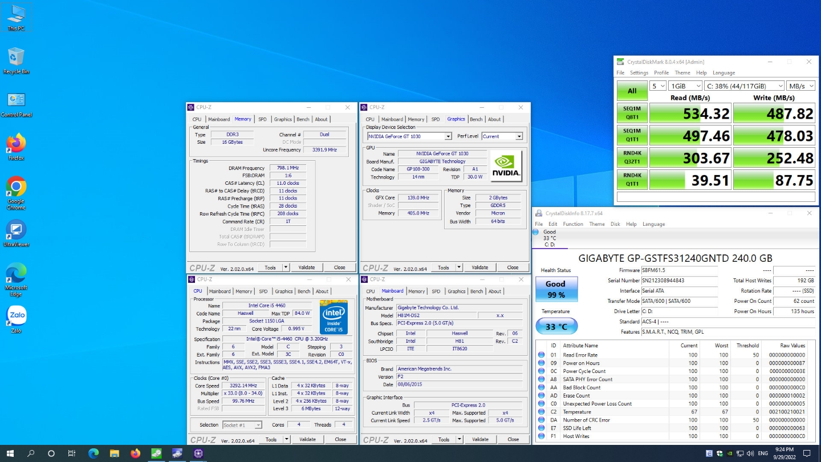Click the Serial Number field in CrystalDiskInfo
Image resolution: width=821 pixels, height=462 pixels.
[x=679, y=281]
